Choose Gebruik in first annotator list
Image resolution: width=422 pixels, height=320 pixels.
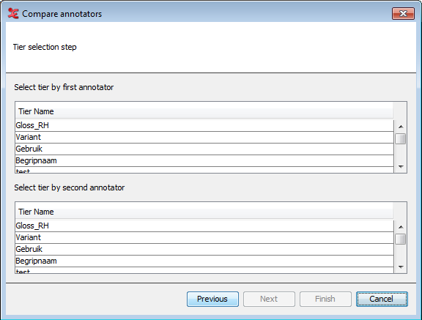point(204,149)
